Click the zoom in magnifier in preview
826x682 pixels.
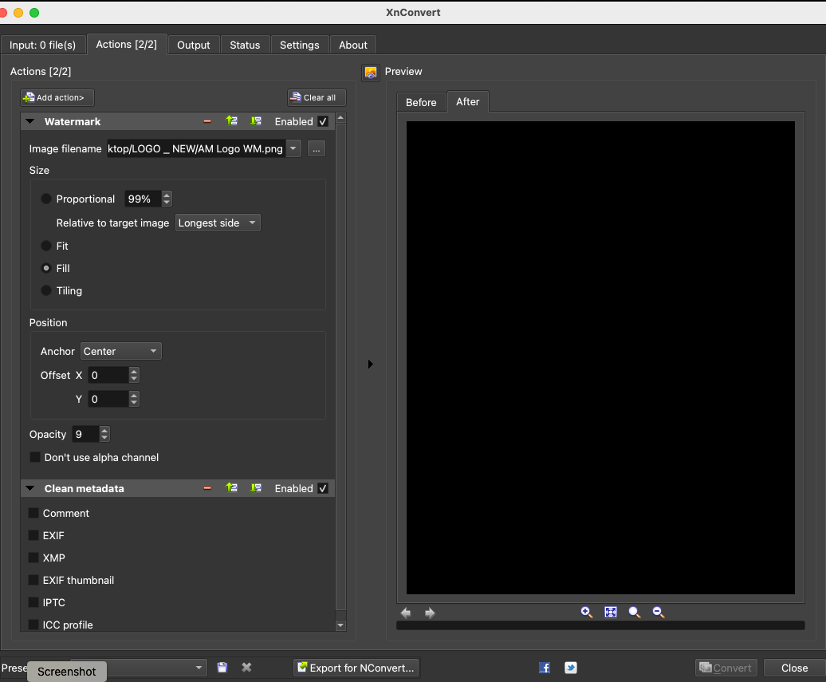point(587,613)
